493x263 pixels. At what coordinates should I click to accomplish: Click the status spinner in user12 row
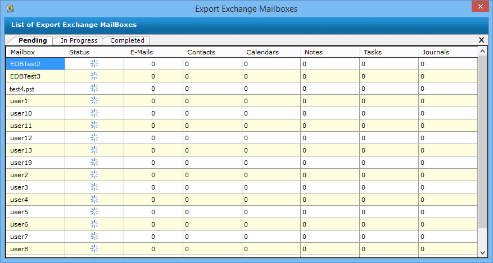[94, 137]
